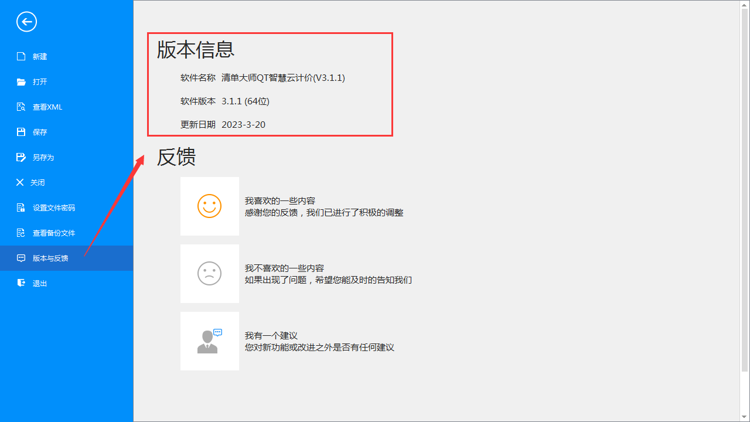Click the 您对新功能或改进 description text
The height and width of the screenshot is (422, 750).
pyautogui.click(x=320, y=348)
